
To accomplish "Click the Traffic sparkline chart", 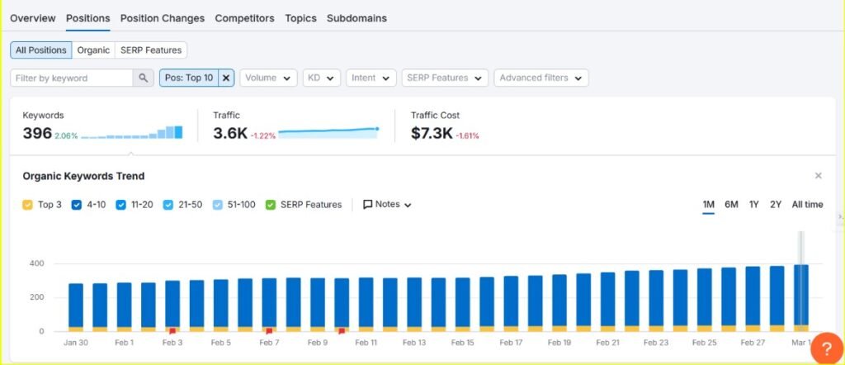I will coord(328,133).
